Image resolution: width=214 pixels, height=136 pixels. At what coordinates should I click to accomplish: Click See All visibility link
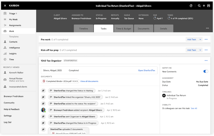[x=194, y=108]
